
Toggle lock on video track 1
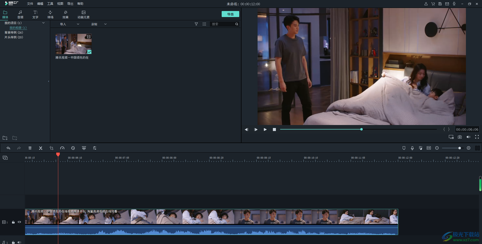coord(13,222)
